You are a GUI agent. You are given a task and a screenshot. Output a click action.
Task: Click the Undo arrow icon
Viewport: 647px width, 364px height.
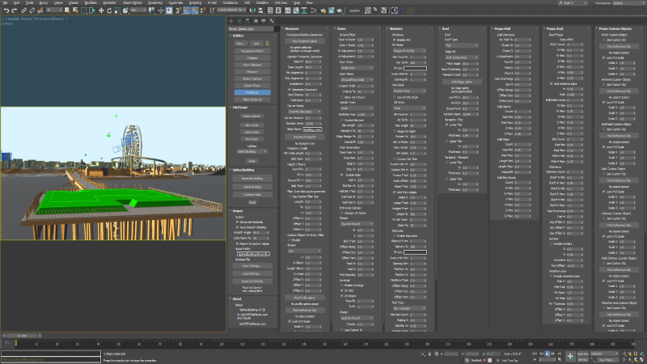6,11
